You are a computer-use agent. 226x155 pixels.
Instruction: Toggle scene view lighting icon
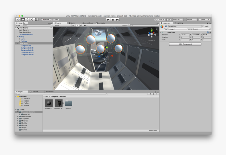(78, 25)
